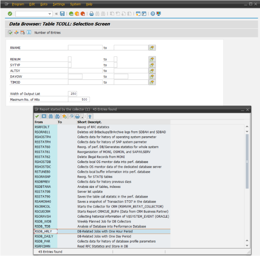Click the popup Print icon
This screenshot has height=256, width=260.
coord(78,116)
